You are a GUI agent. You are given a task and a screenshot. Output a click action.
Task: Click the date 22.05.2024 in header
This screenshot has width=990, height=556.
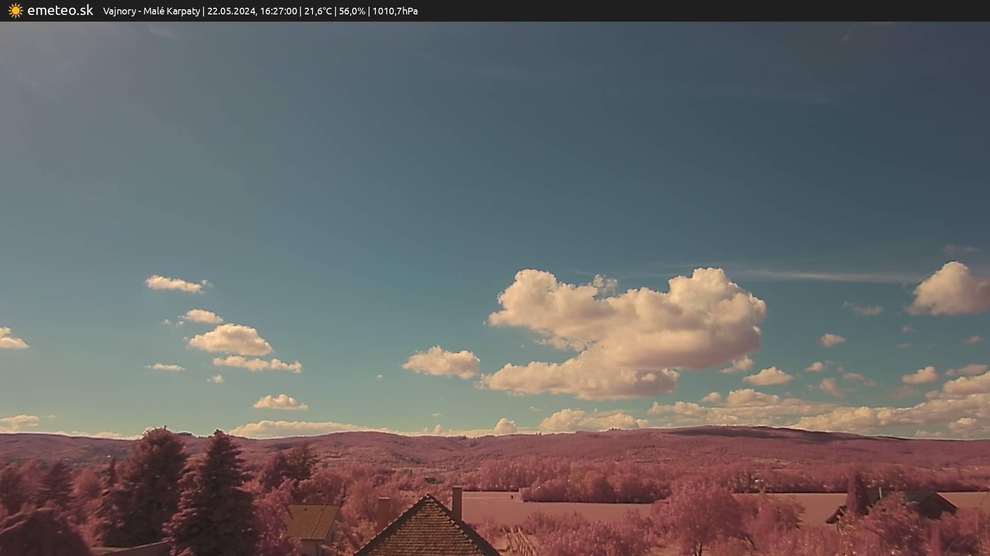point(231,11)
